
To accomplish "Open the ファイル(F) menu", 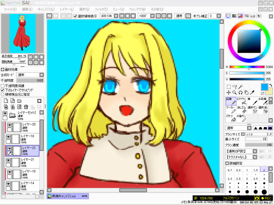I will tap(10, 9).
